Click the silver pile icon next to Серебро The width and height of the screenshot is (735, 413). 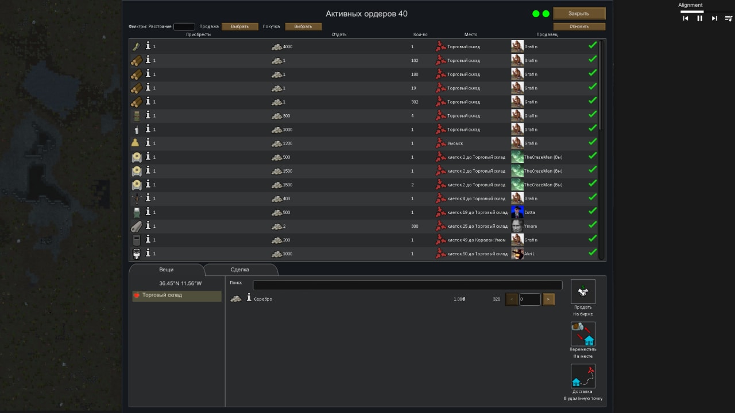click(235, 299)
